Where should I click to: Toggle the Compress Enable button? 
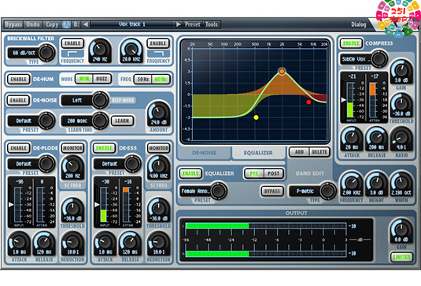pos(351,43)
